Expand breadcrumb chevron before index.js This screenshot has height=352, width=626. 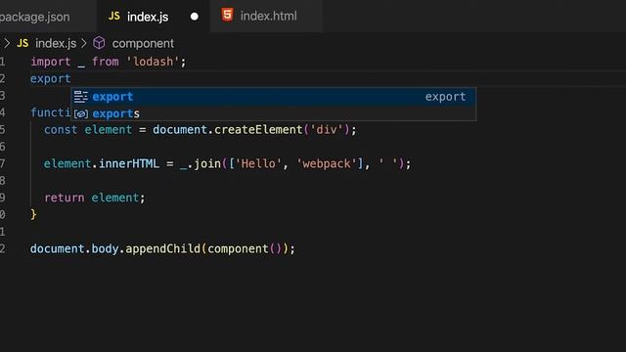point(7,43)
